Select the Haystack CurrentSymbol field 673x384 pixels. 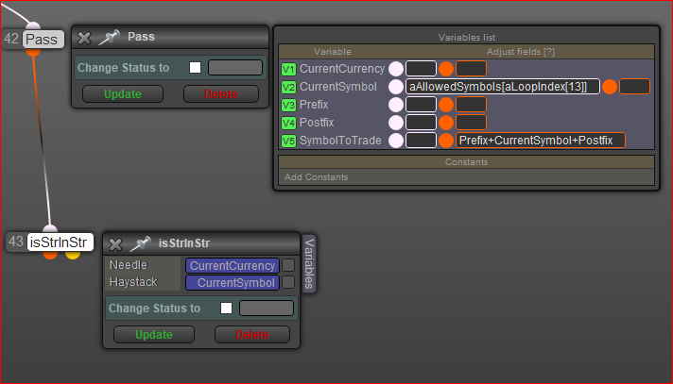233,282
